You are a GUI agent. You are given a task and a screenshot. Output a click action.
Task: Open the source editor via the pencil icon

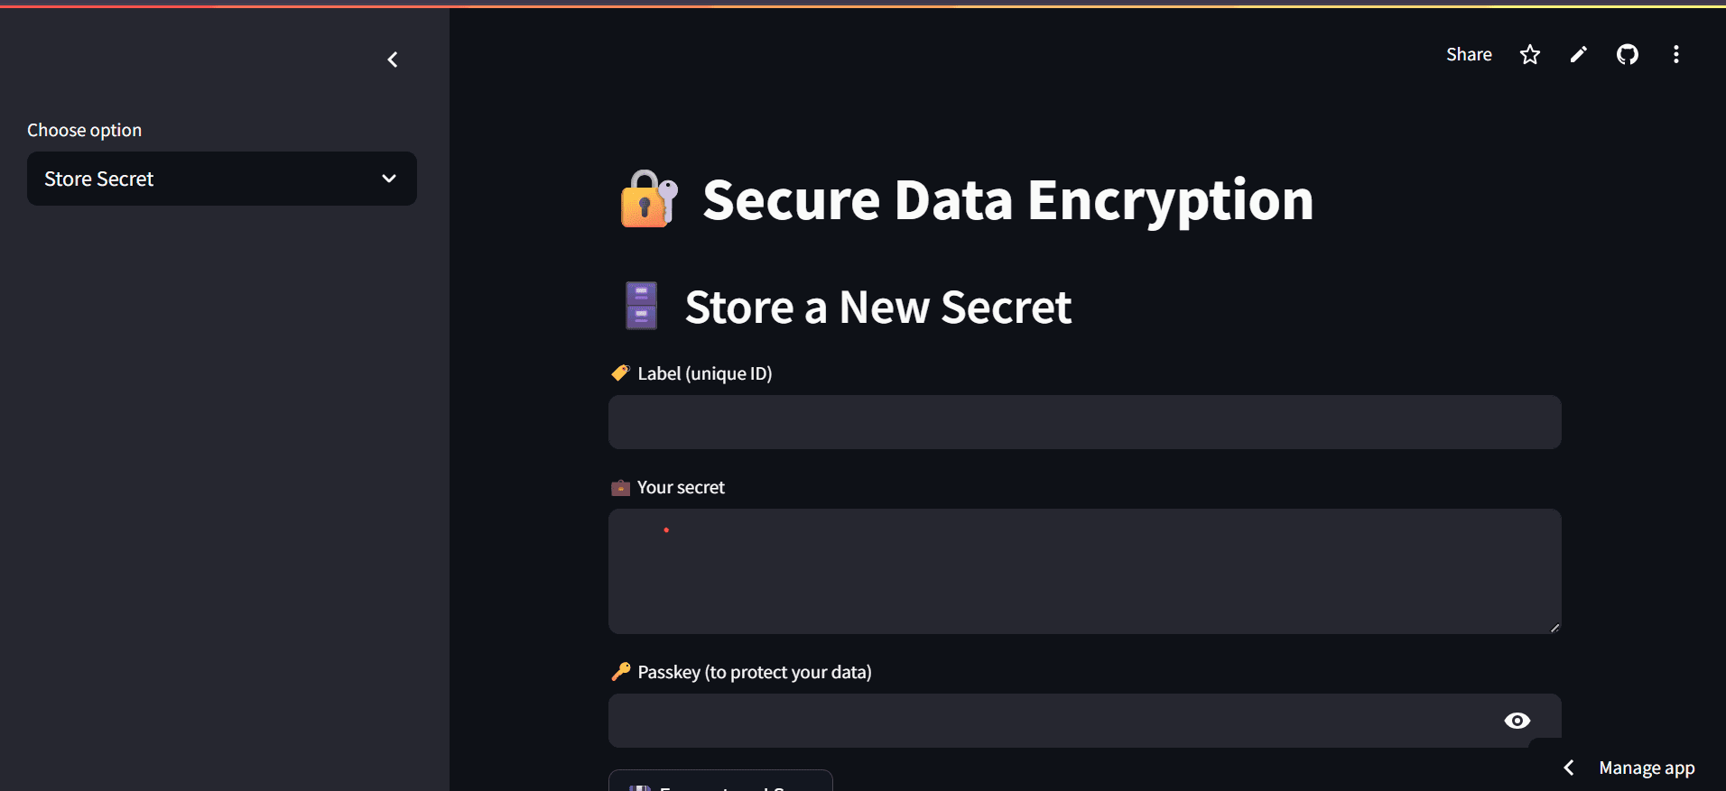pyautogui.click(x=1579, y=54)
